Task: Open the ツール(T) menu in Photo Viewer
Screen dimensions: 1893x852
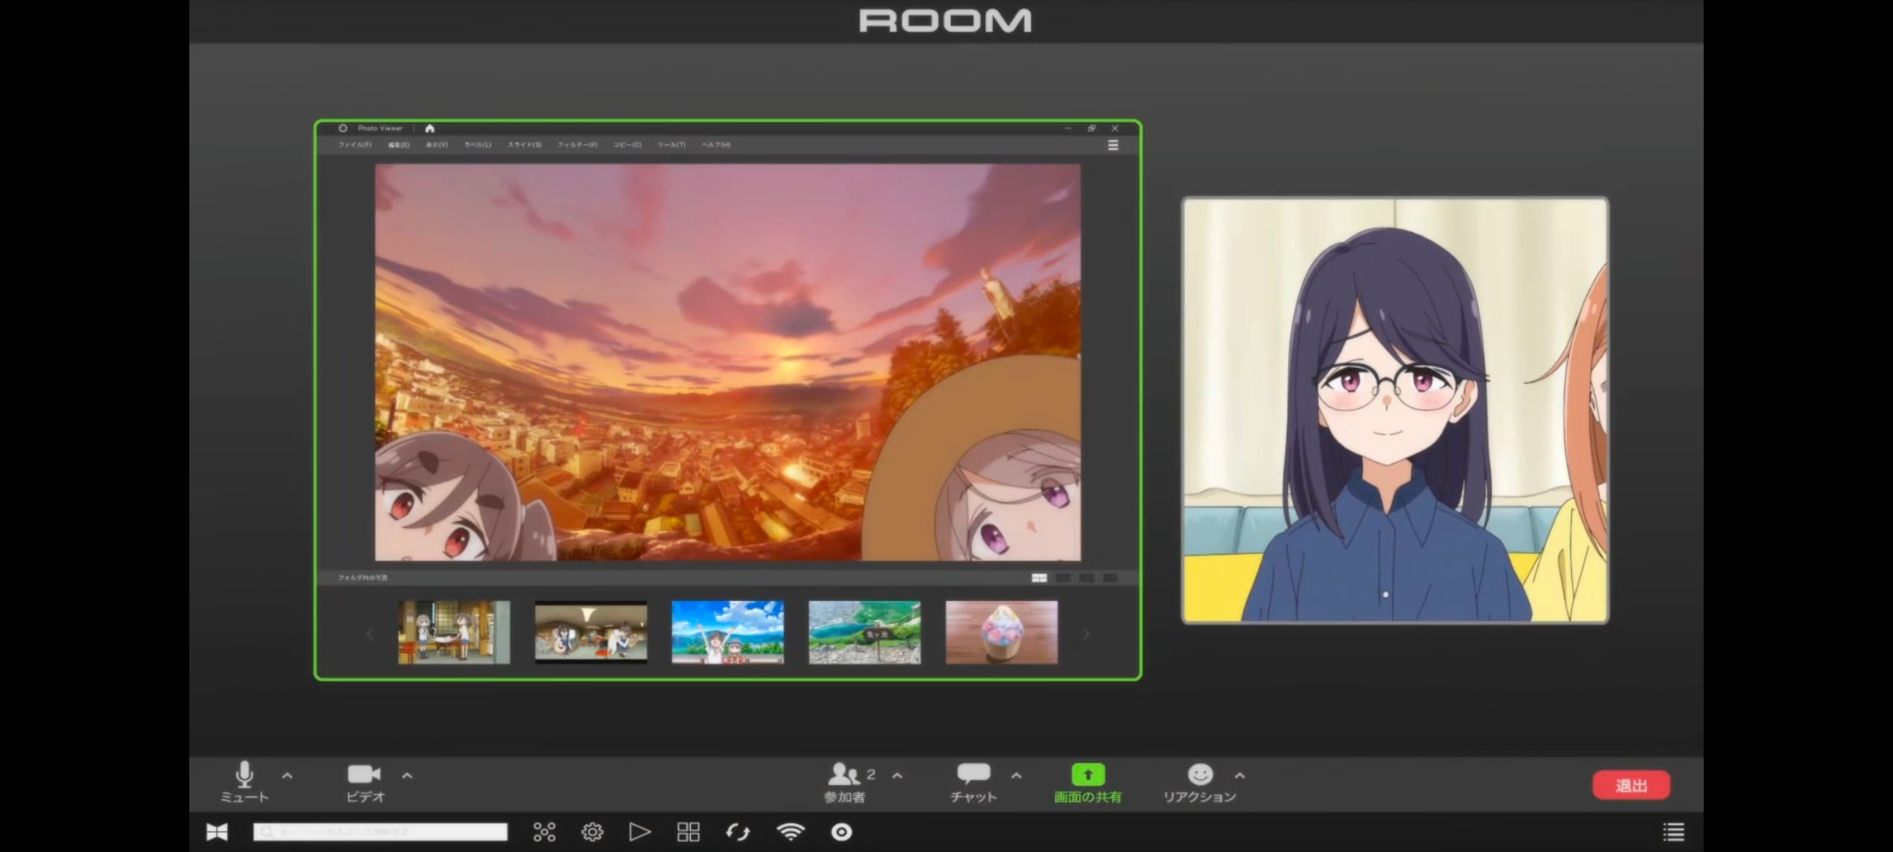Action: 671,145
